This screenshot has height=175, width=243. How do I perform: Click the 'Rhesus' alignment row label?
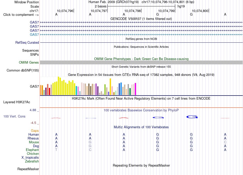pyautogui.click(x=33, y=138)
